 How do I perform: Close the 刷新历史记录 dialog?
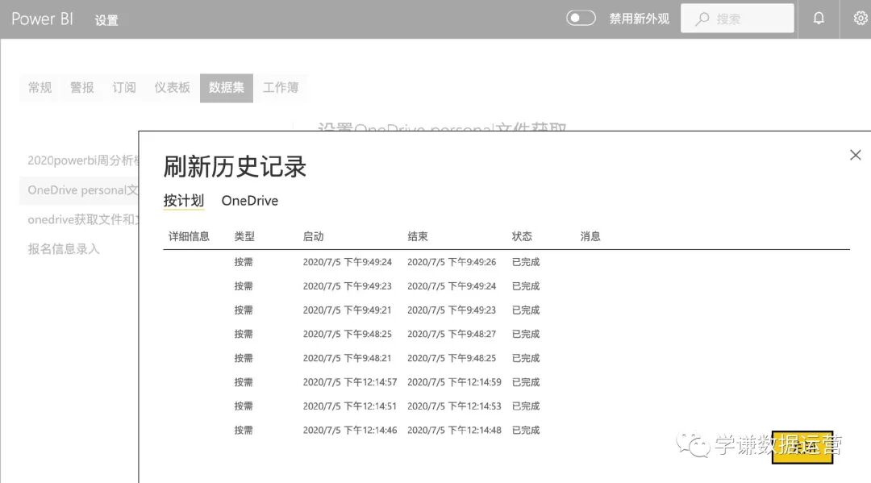pos(856,155)
